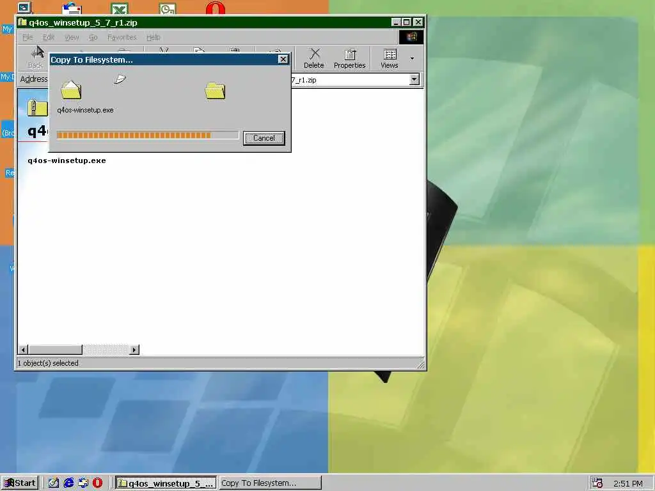655x491 pixels.
Task: Click the flying paper animation icon
Action: pyautogui.click(x=120, y=79)
